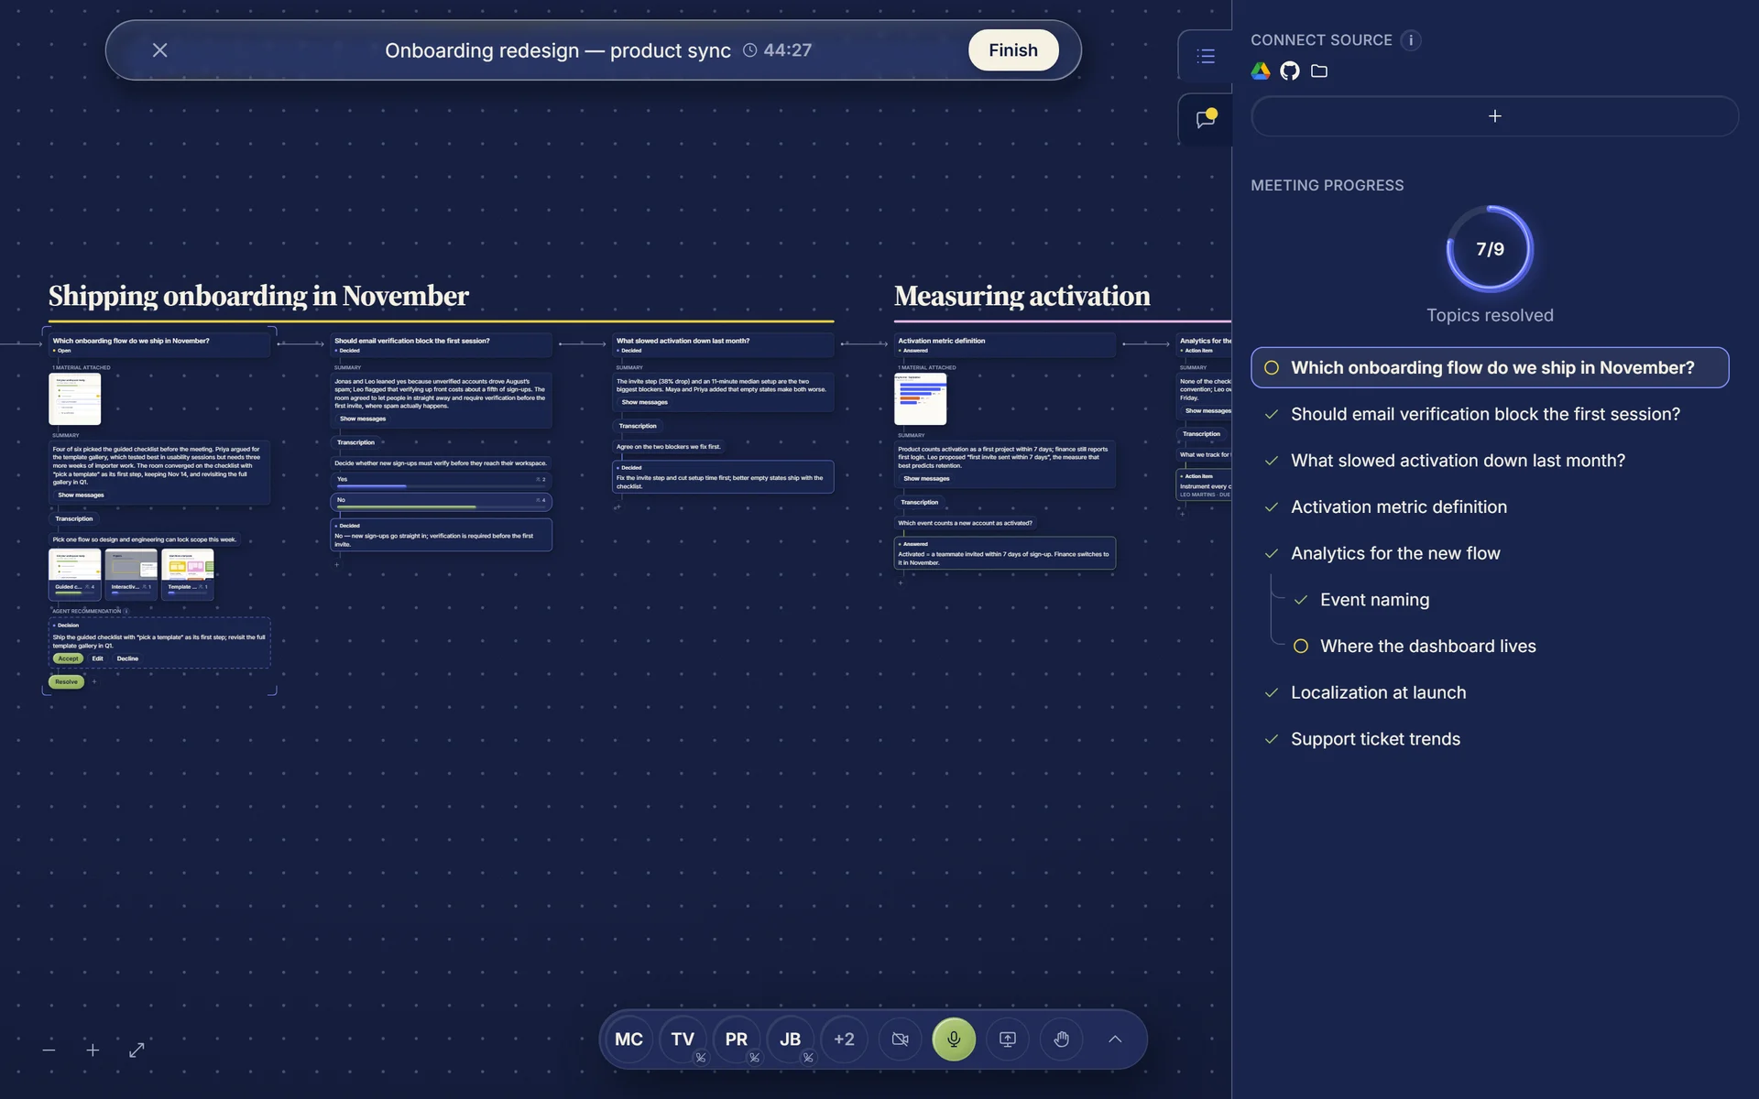Select the GitHub source icon
Image resolution: width=1759 pixels, height=1099 pixels.
(x=1290, y=71)
